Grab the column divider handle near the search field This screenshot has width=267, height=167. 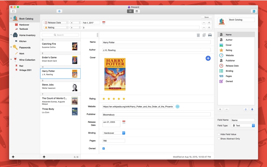98,35
